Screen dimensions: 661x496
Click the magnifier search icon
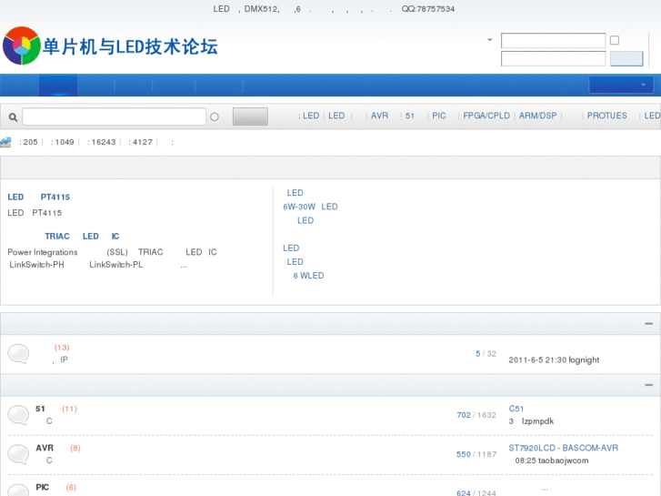(13, 116)
